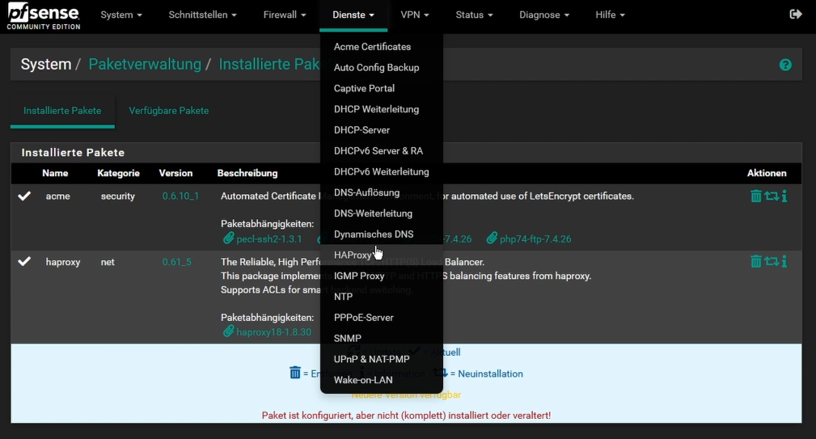Open the System dropdown menu

click(x=121, y=15)
